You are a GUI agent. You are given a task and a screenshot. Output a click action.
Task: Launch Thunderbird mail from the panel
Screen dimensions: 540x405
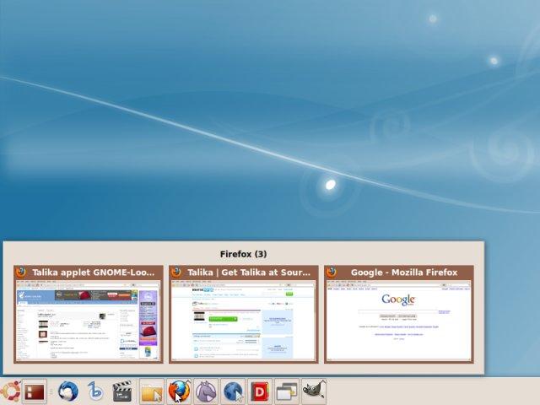coord(68,392)
